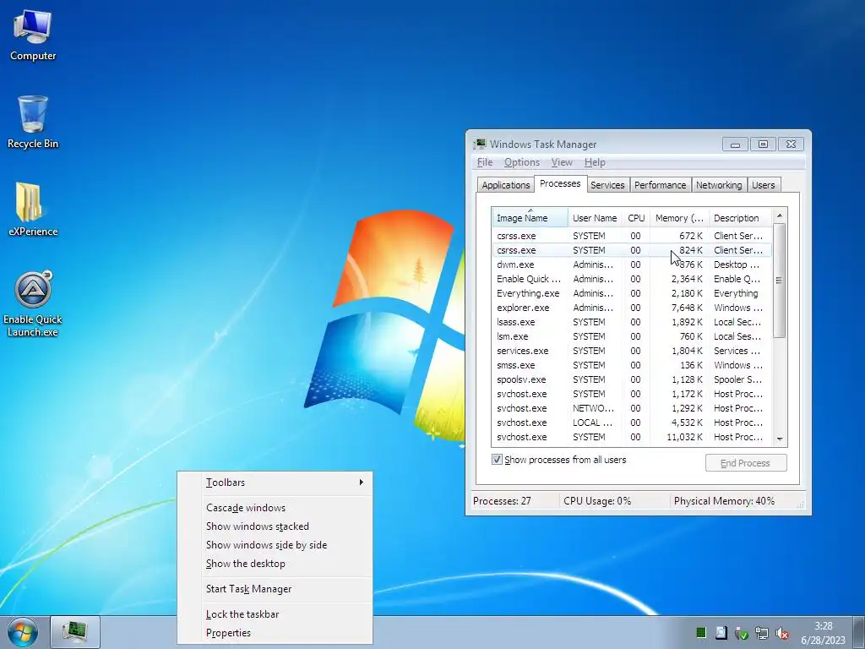865x649 pixels.
Task: Sort by the CPU column header
Action: click(636, 218)
